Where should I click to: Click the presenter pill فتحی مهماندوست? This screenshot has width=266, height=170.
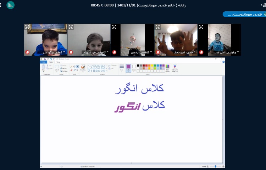(x=244, y=14)
